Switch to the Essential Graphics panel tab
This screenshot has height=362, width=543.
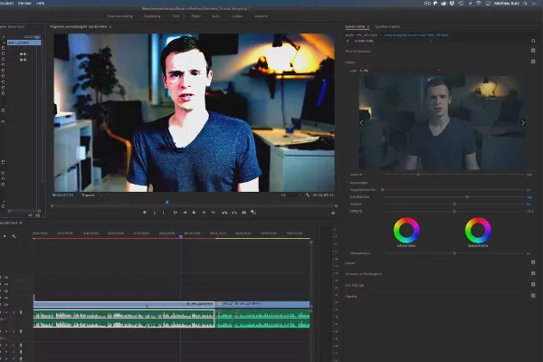point(387,26)
